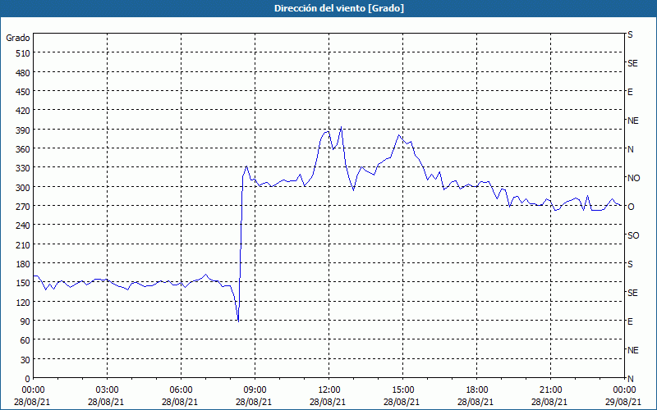Select the 360 degree tick label
657x410 pixels.
(x=23, y=149)
